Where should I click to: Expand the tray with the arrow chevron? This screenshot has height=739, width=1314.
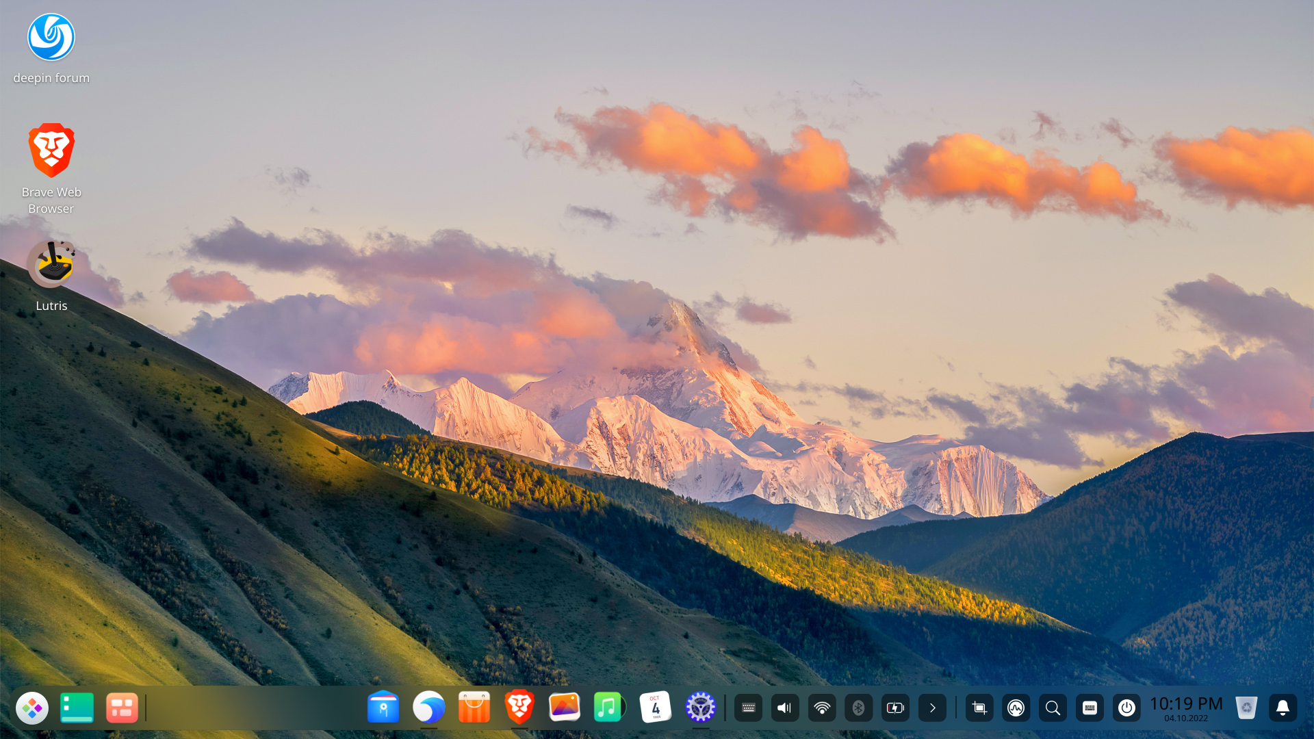(932, 708)
